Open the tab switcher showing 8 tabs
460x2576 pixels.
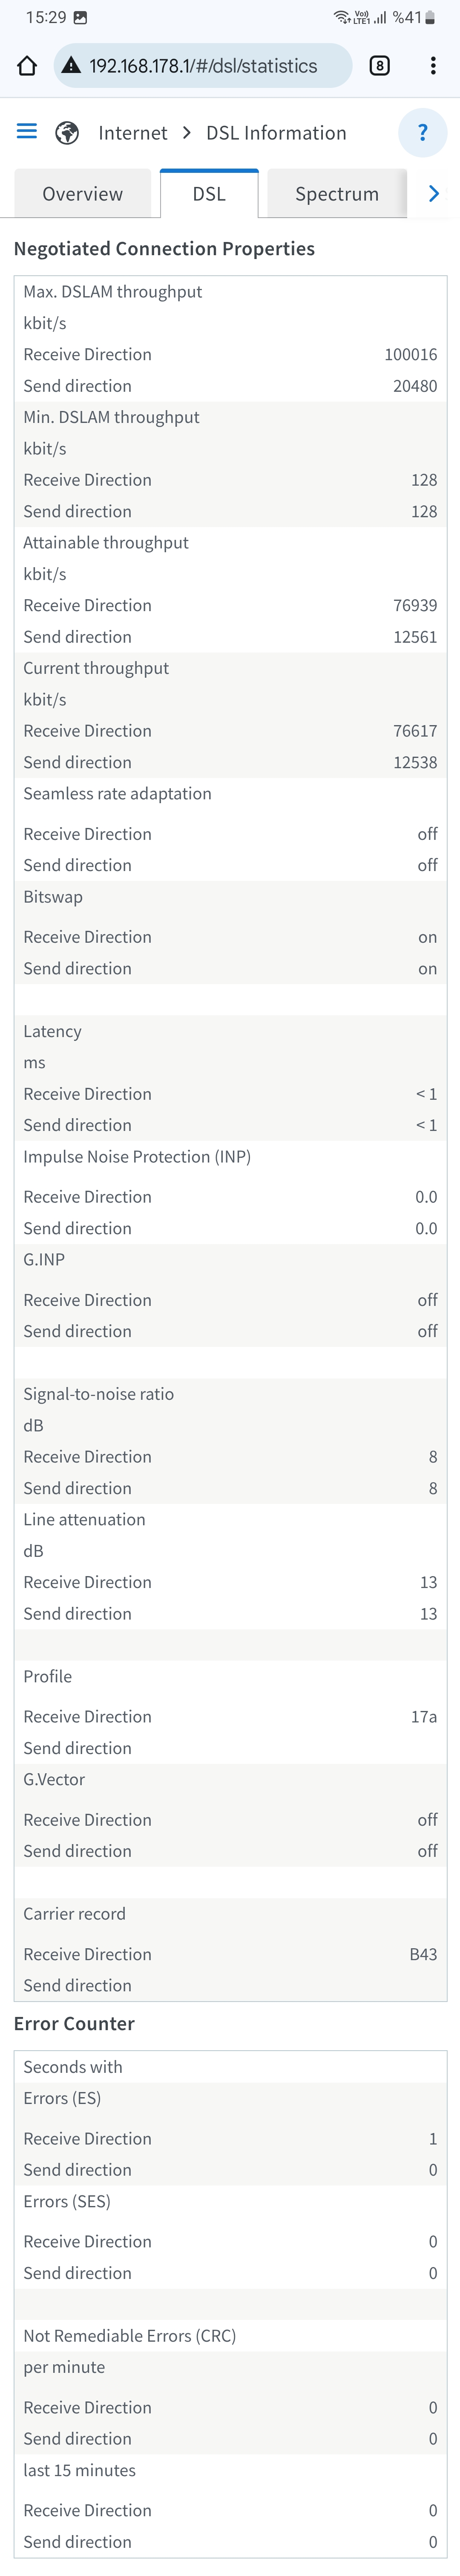click(x=379, y=66)
